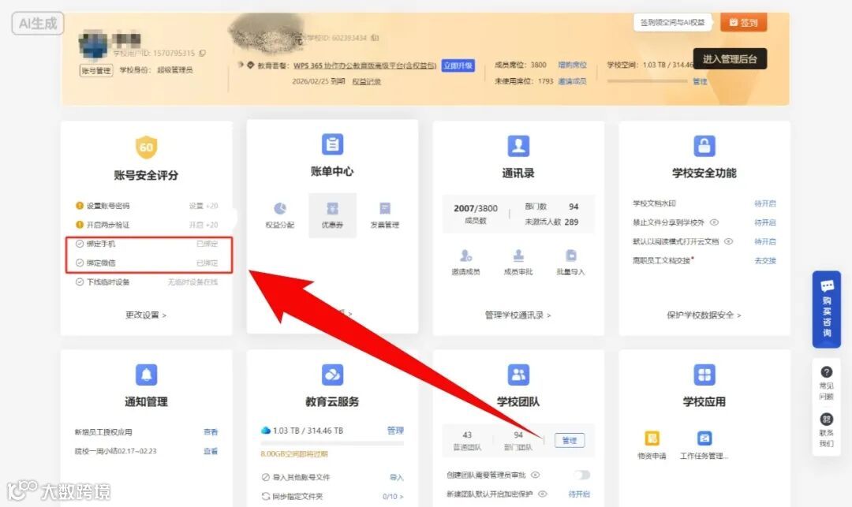Click the eye icon next to 默认以阅读模式打开云文档

(x=729, y=241)
